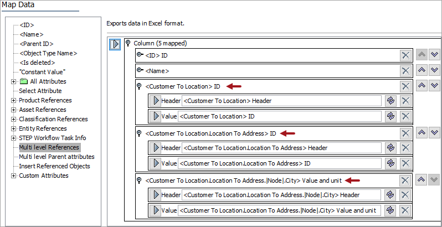Delete the <Customer To Location> Header row
The width and height of the screenshot is (442, 227).
pyautogui.click(x=405, y=101)
